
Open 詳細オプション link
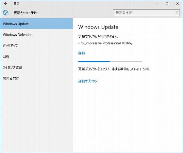click(88, 81)
